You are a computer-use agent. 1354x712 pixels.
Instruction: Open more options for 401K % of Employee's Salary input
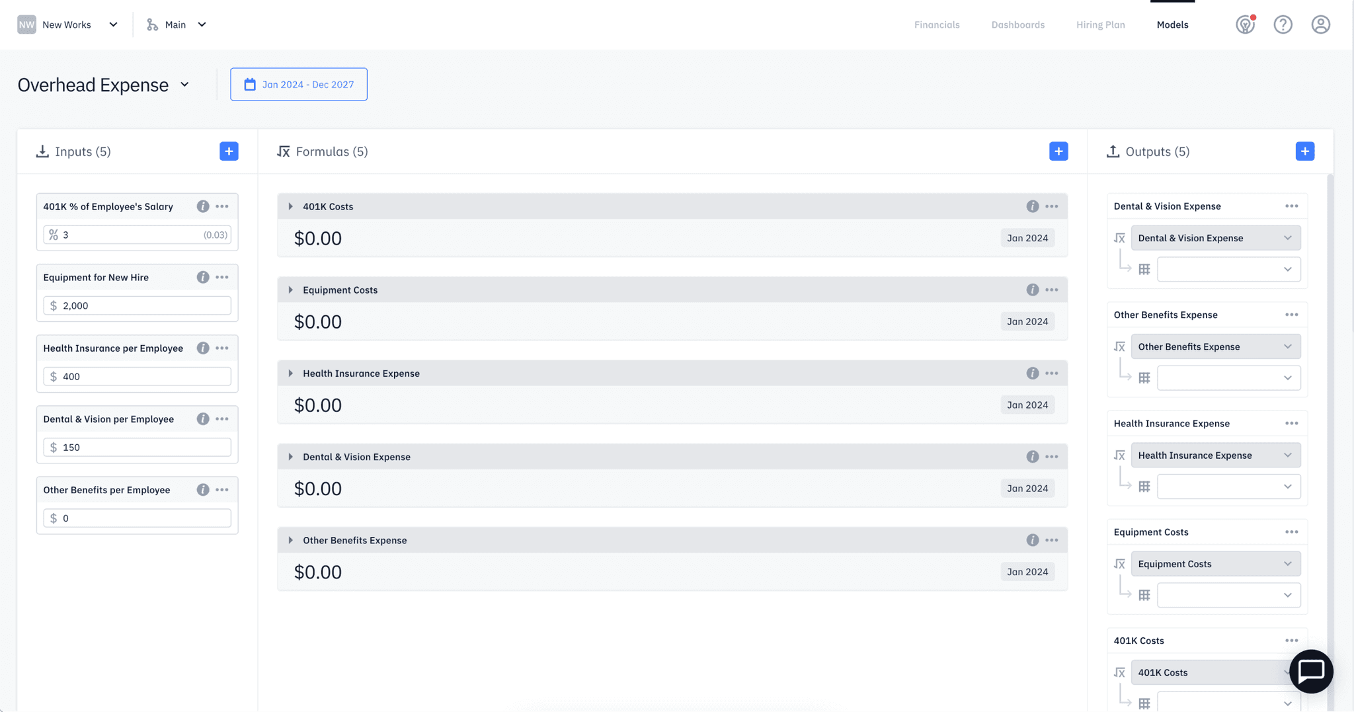[x=222, y=206]
